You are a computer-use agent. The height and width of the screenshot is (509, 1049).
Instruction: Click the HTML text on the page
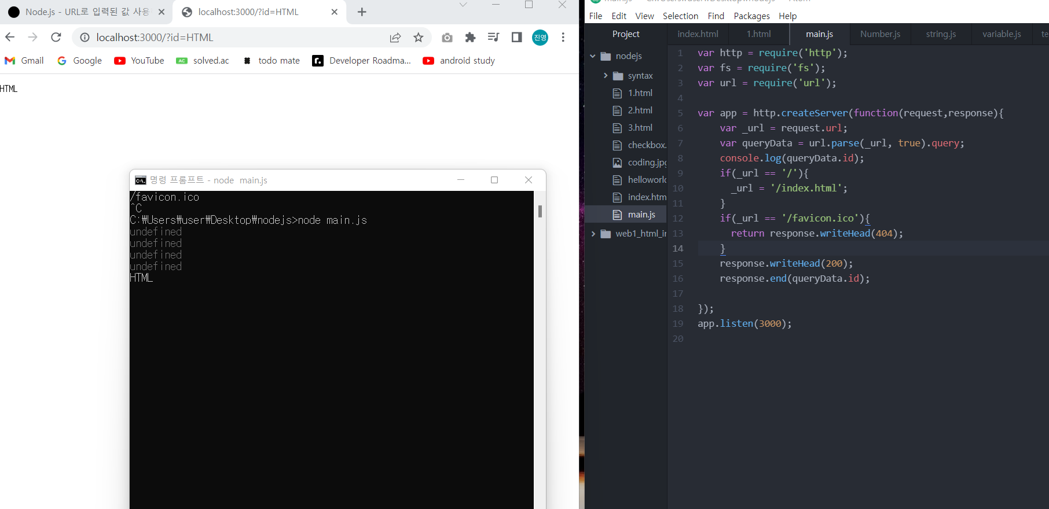(9, 88)
